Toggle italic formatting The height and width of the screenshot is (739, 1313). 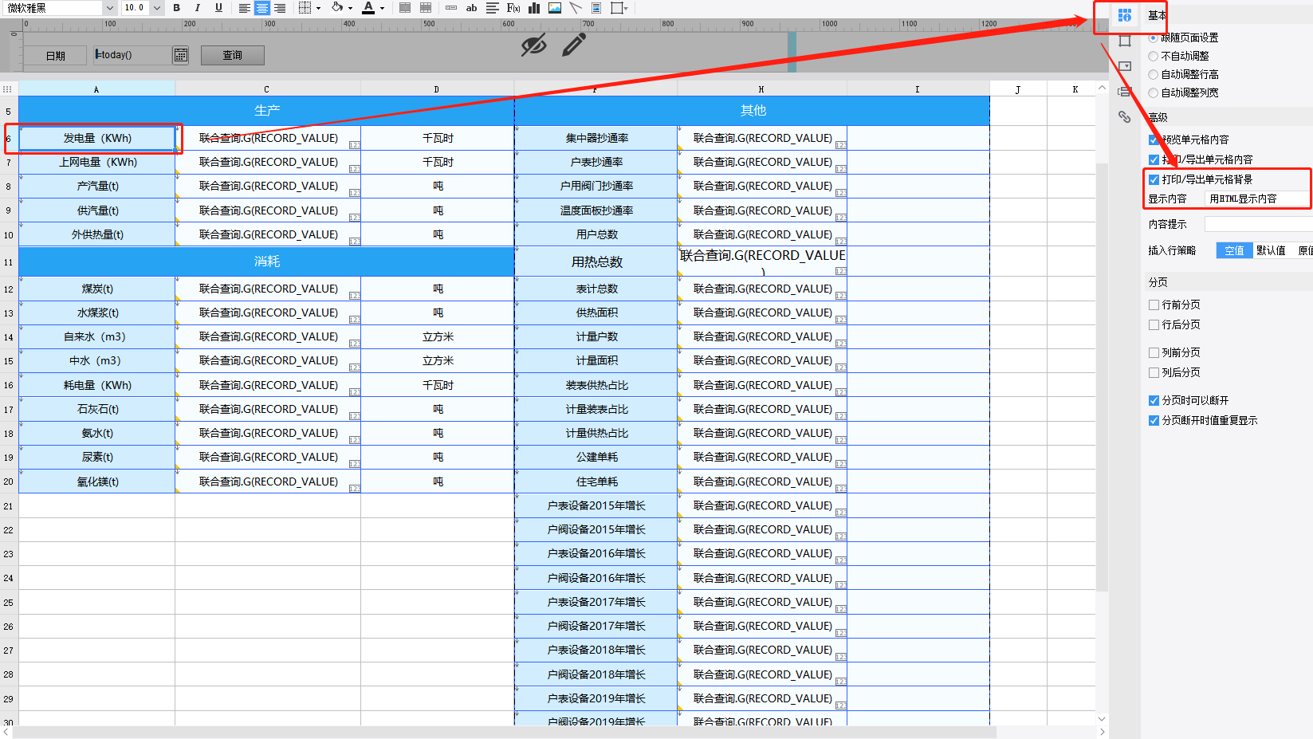(x=197, y=8)
